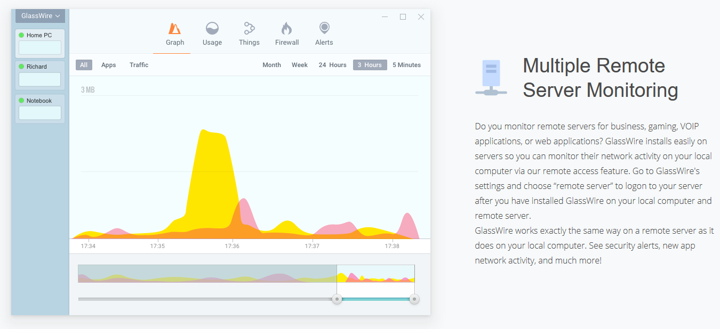Select the All filter toggle
The height and width of the screenshot is (329, 720).
[84, 65]
